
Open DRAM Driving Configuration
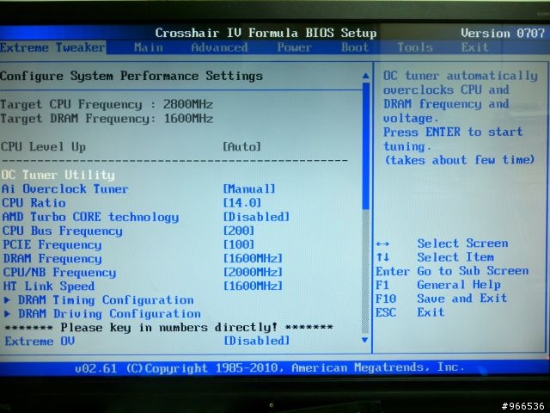109,314
